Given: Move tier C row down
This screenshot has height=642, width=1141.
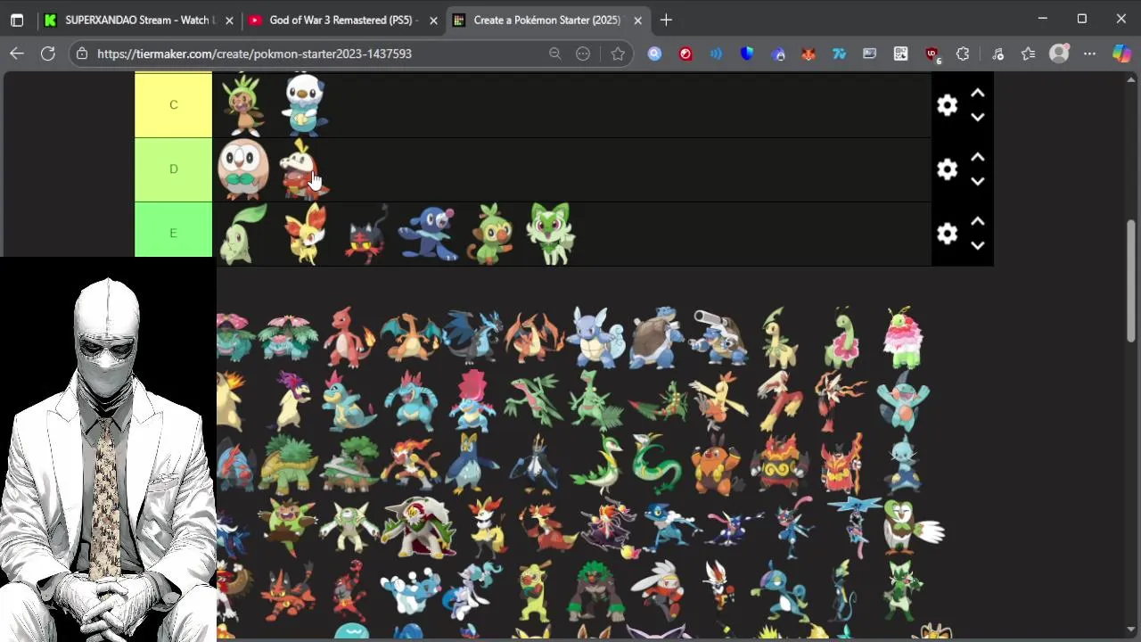Looking at the screenshot, I should tap(977, 117).
